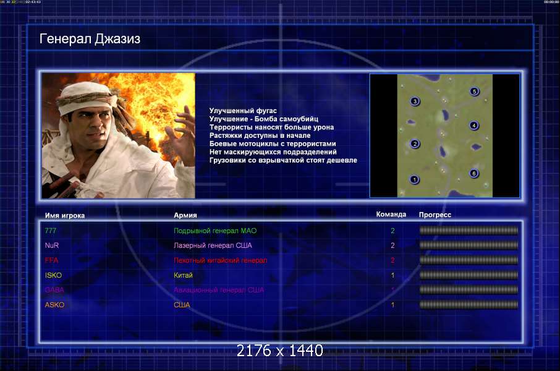Screen dimensions: 560x371
Task: Click team number 2 for player FFA
Action: click(x=392, y=260)
